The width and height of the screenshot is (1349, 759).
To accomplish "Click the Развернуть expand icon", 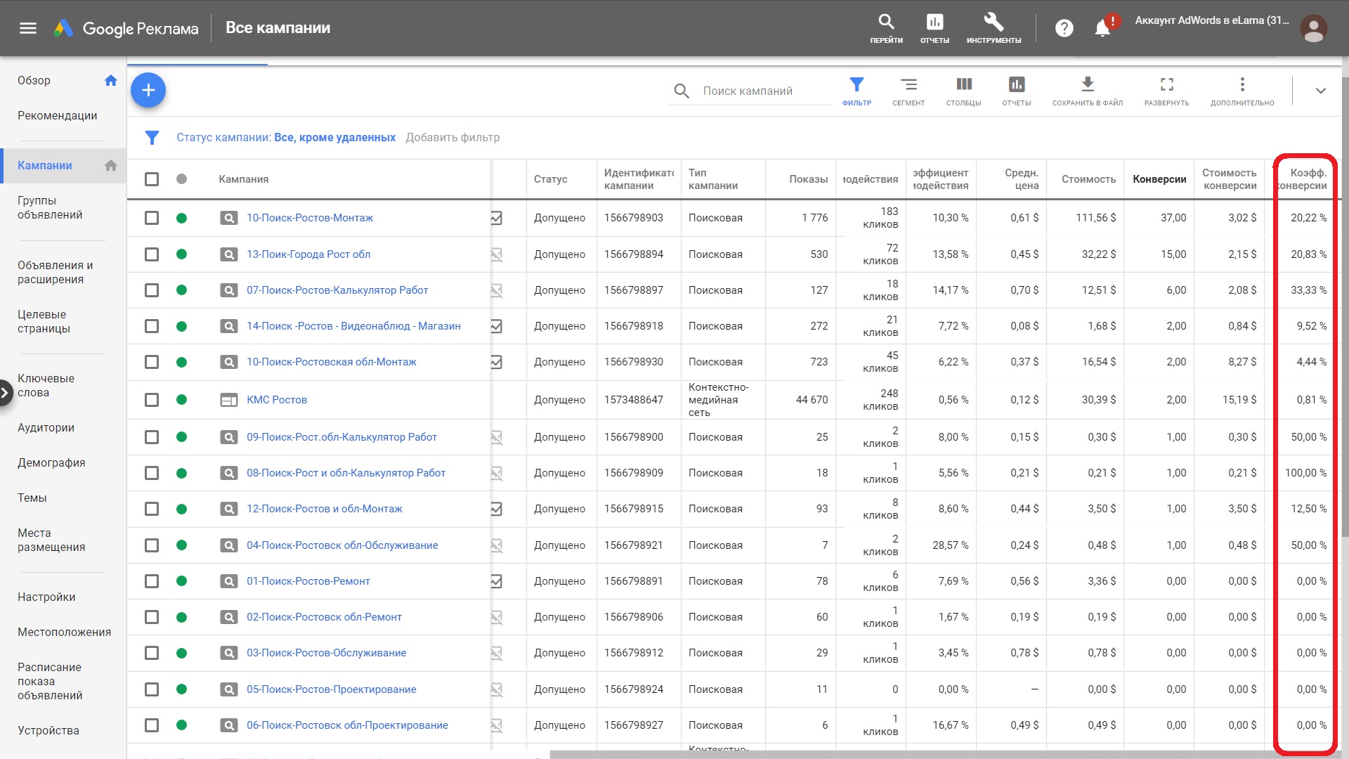I will [x=1166, y=85].
